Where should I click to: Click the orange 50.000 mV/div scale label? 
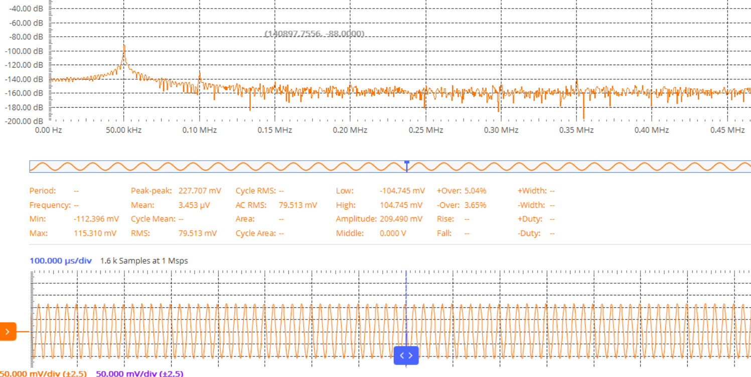pyautogui.click(x=44, y=373)
